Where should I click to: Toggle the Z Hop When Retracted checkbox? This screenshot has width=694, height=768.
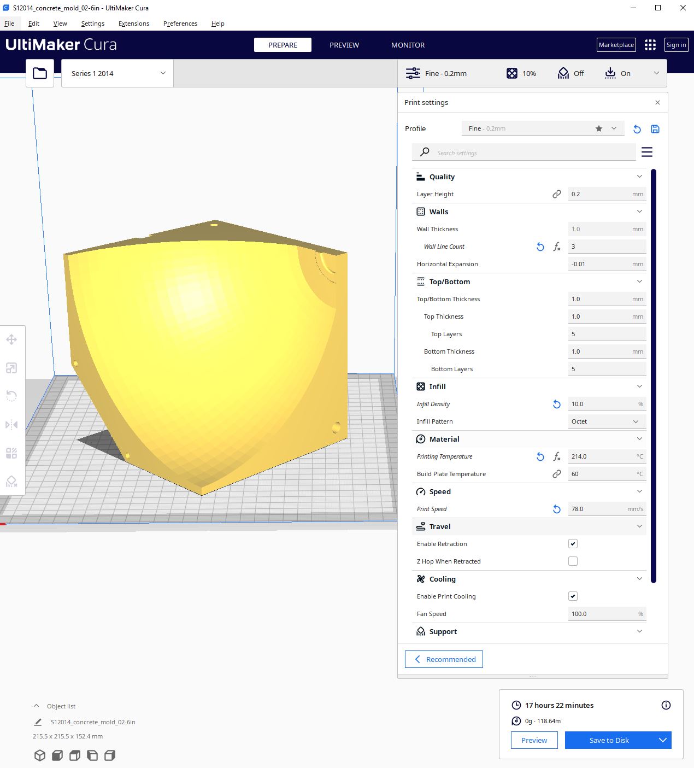(x=573, y=561)
